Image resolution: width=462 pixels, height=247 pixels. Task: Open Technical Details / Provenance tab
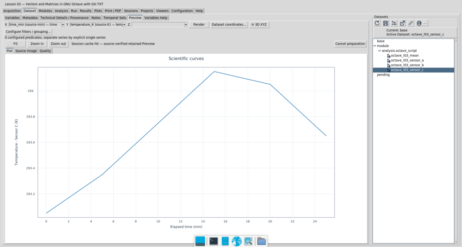click(x=64, y=18)
